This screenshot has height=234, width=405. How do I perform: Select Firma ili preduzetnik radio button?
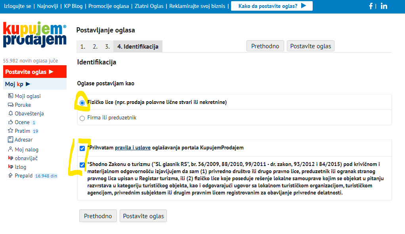tap(82, 118)
